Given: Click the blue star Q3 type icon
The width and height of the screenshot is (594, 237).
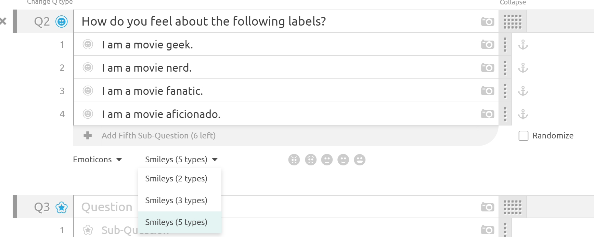Looking at the screenshot, I should click(x=62, y=207).
